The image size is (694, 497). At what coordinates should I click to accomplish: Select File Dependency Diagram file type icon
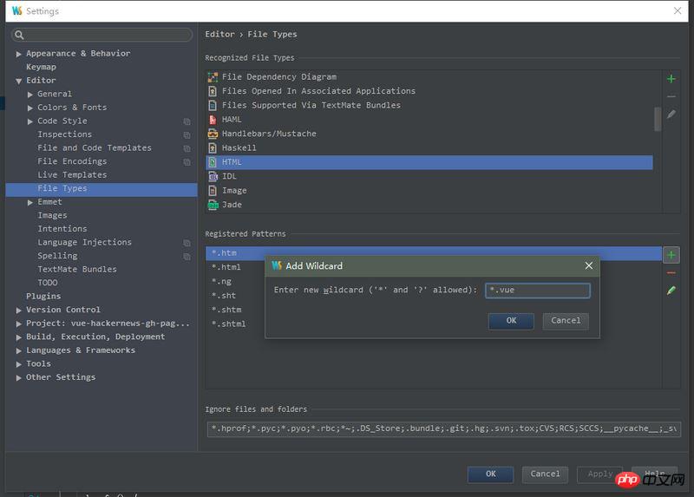[213, 77]
